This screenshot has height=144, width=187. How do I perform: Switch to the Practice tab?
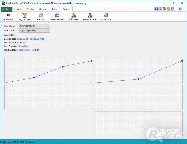(x=30, y=9)
